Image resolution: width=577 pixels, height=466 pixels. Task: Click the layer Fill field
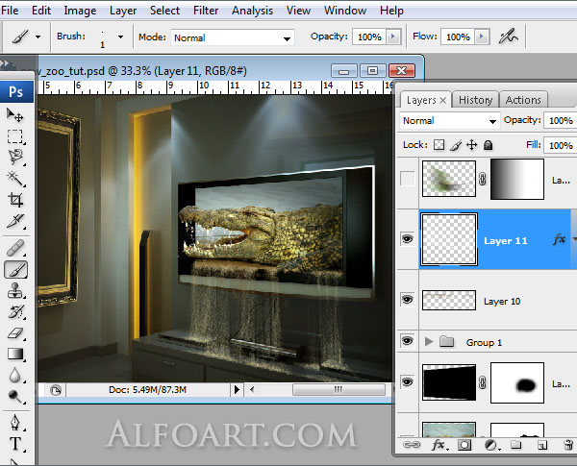coord(560,145)
